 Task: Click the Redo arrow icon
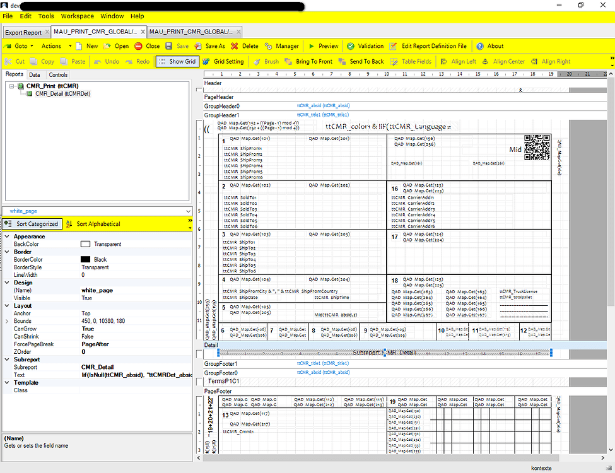point(129,62)
